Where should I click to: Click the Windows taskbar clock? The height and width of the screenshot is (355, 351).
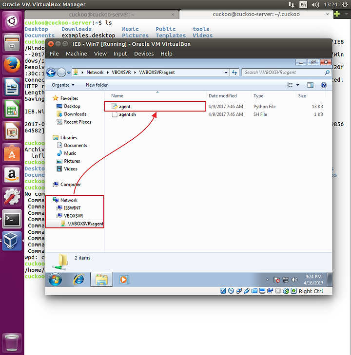click(313, 280)
